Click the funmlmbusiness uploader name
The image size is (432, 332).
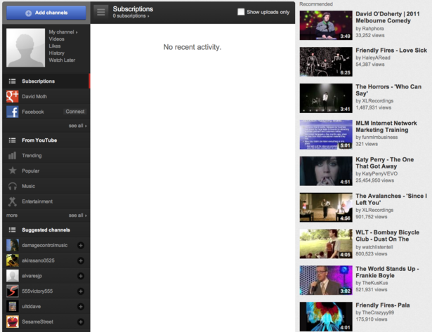[x=380, y=137]
